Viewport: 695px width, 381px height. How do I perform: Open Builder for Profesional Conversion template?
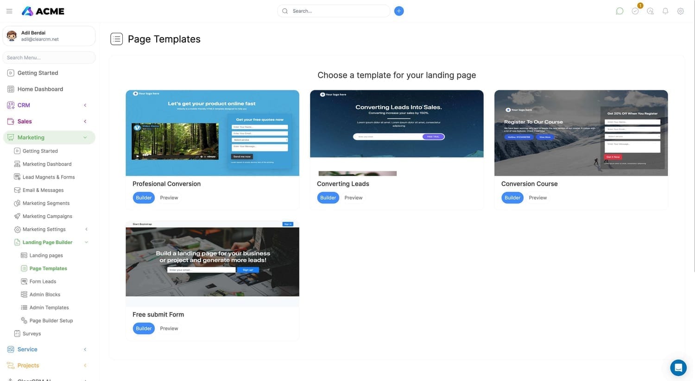click(x=144, y=198)
